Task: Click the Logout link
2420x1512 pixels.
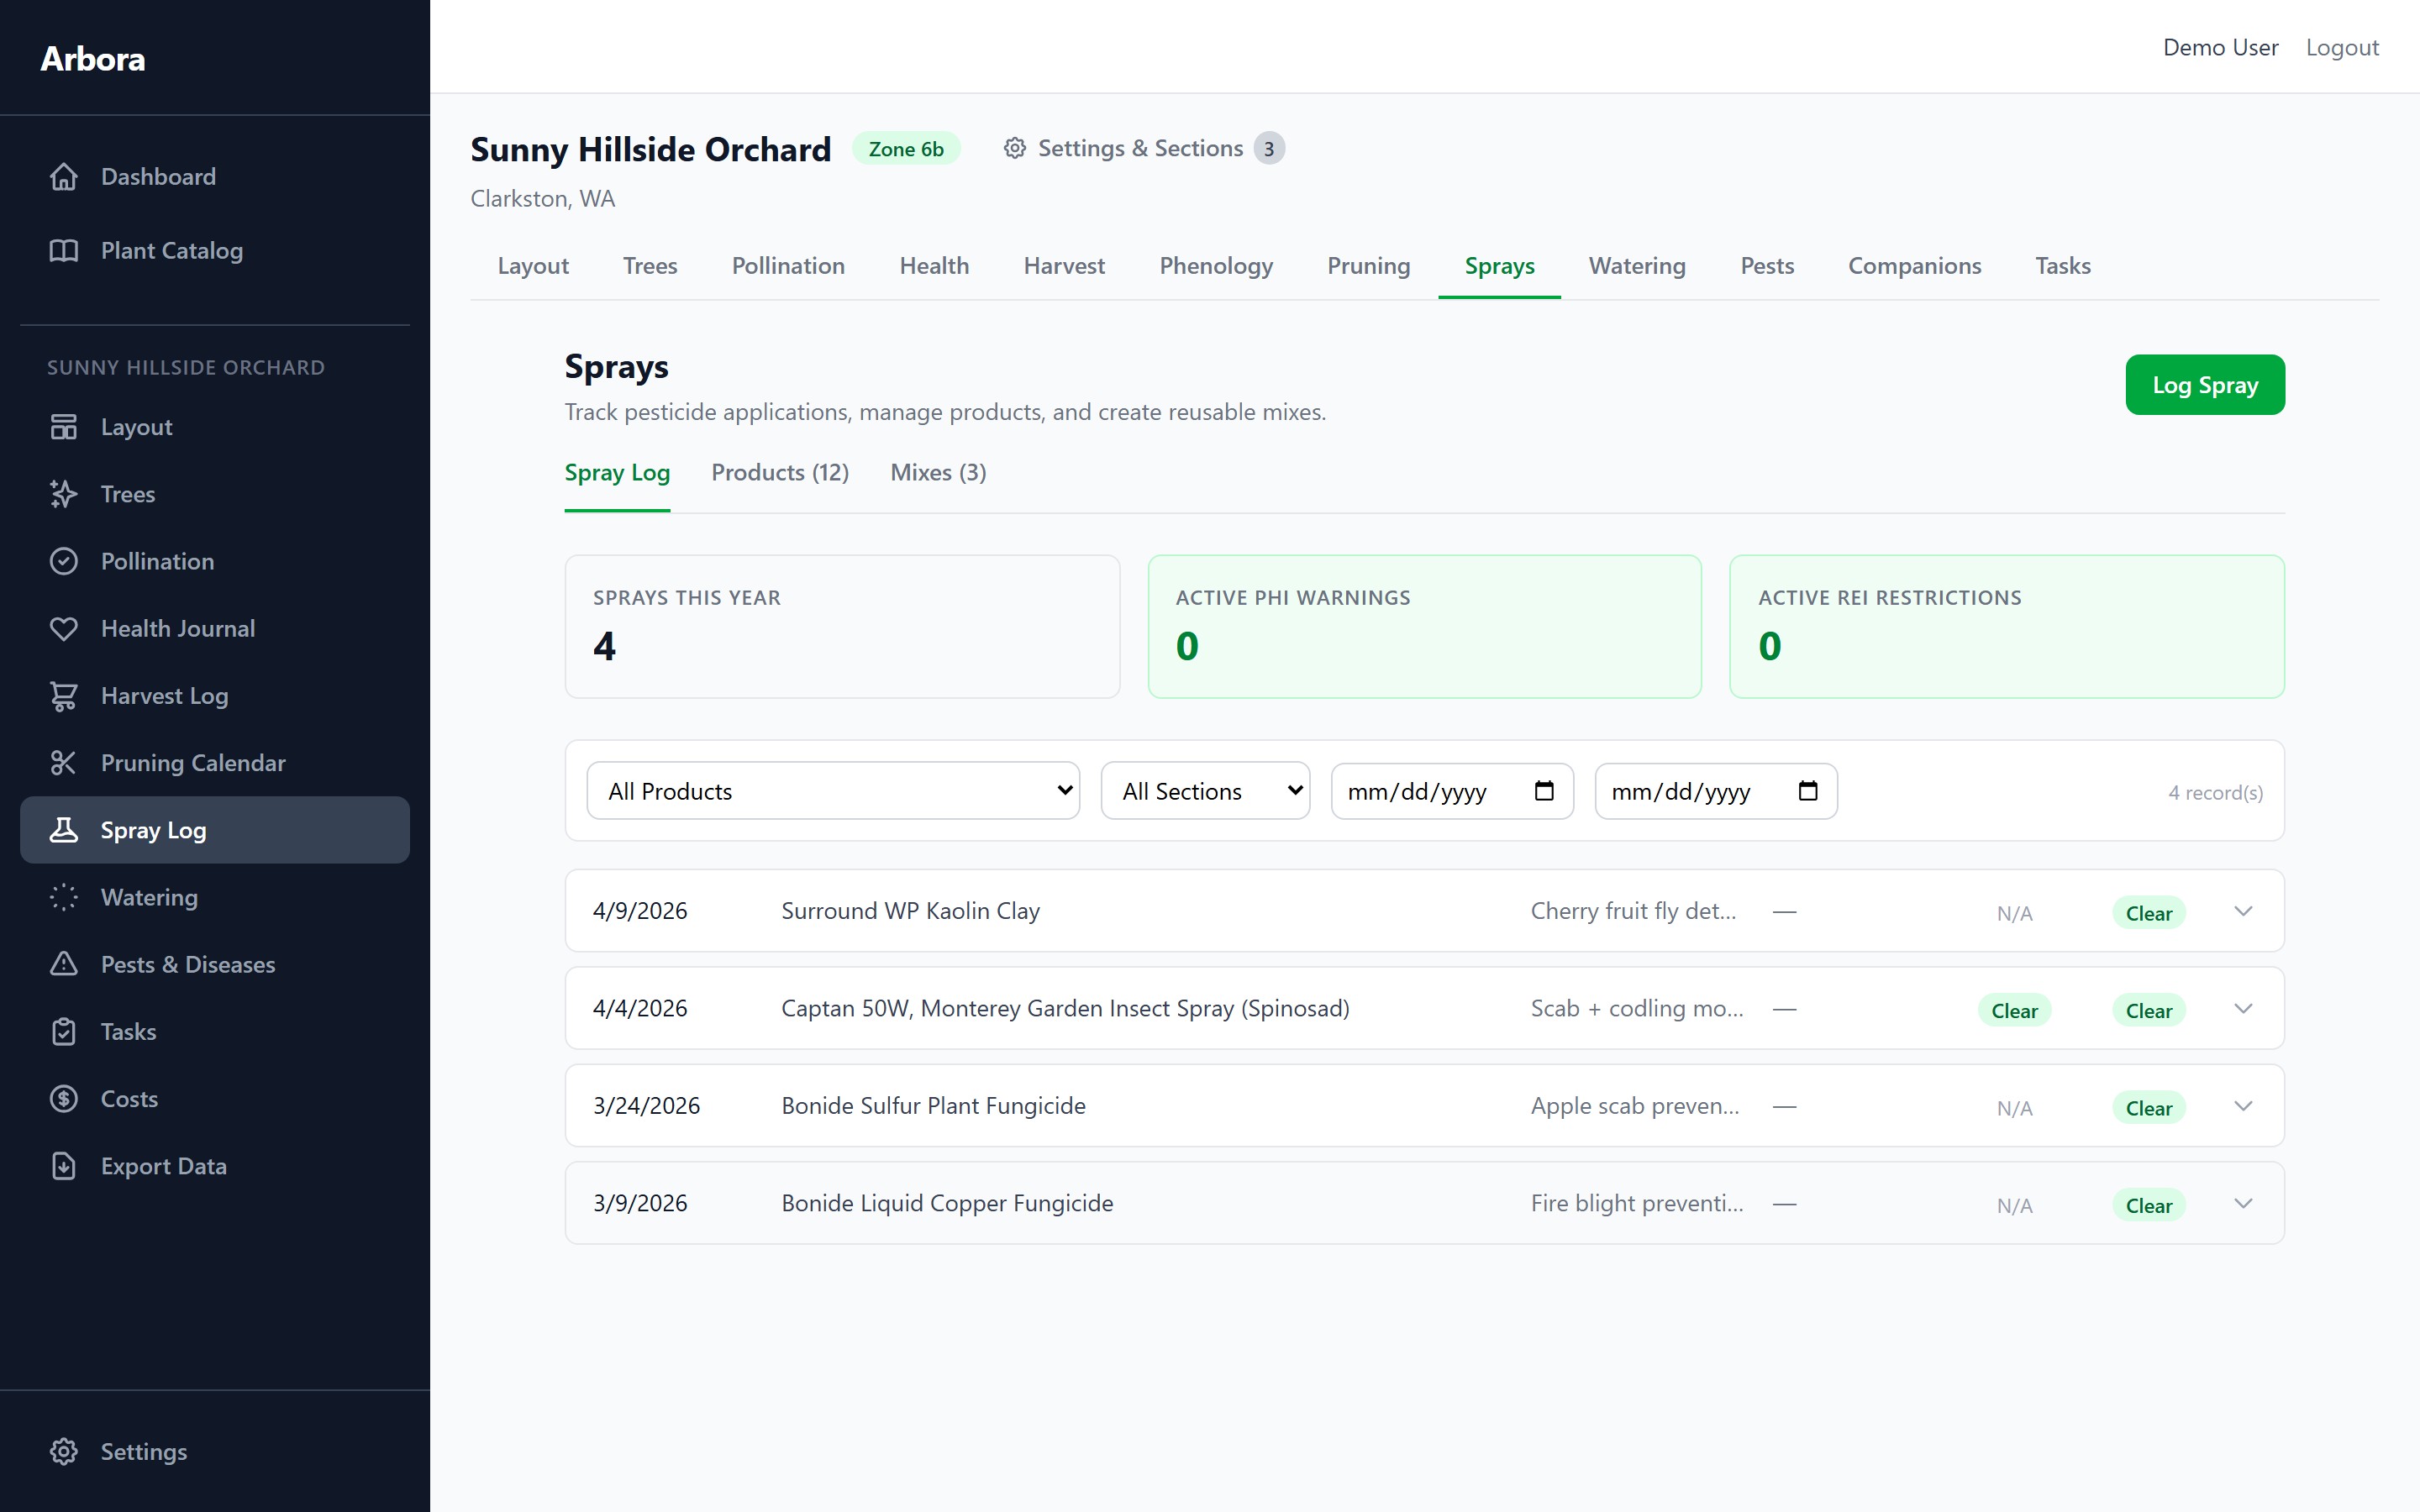Action: coord(2341,48)
